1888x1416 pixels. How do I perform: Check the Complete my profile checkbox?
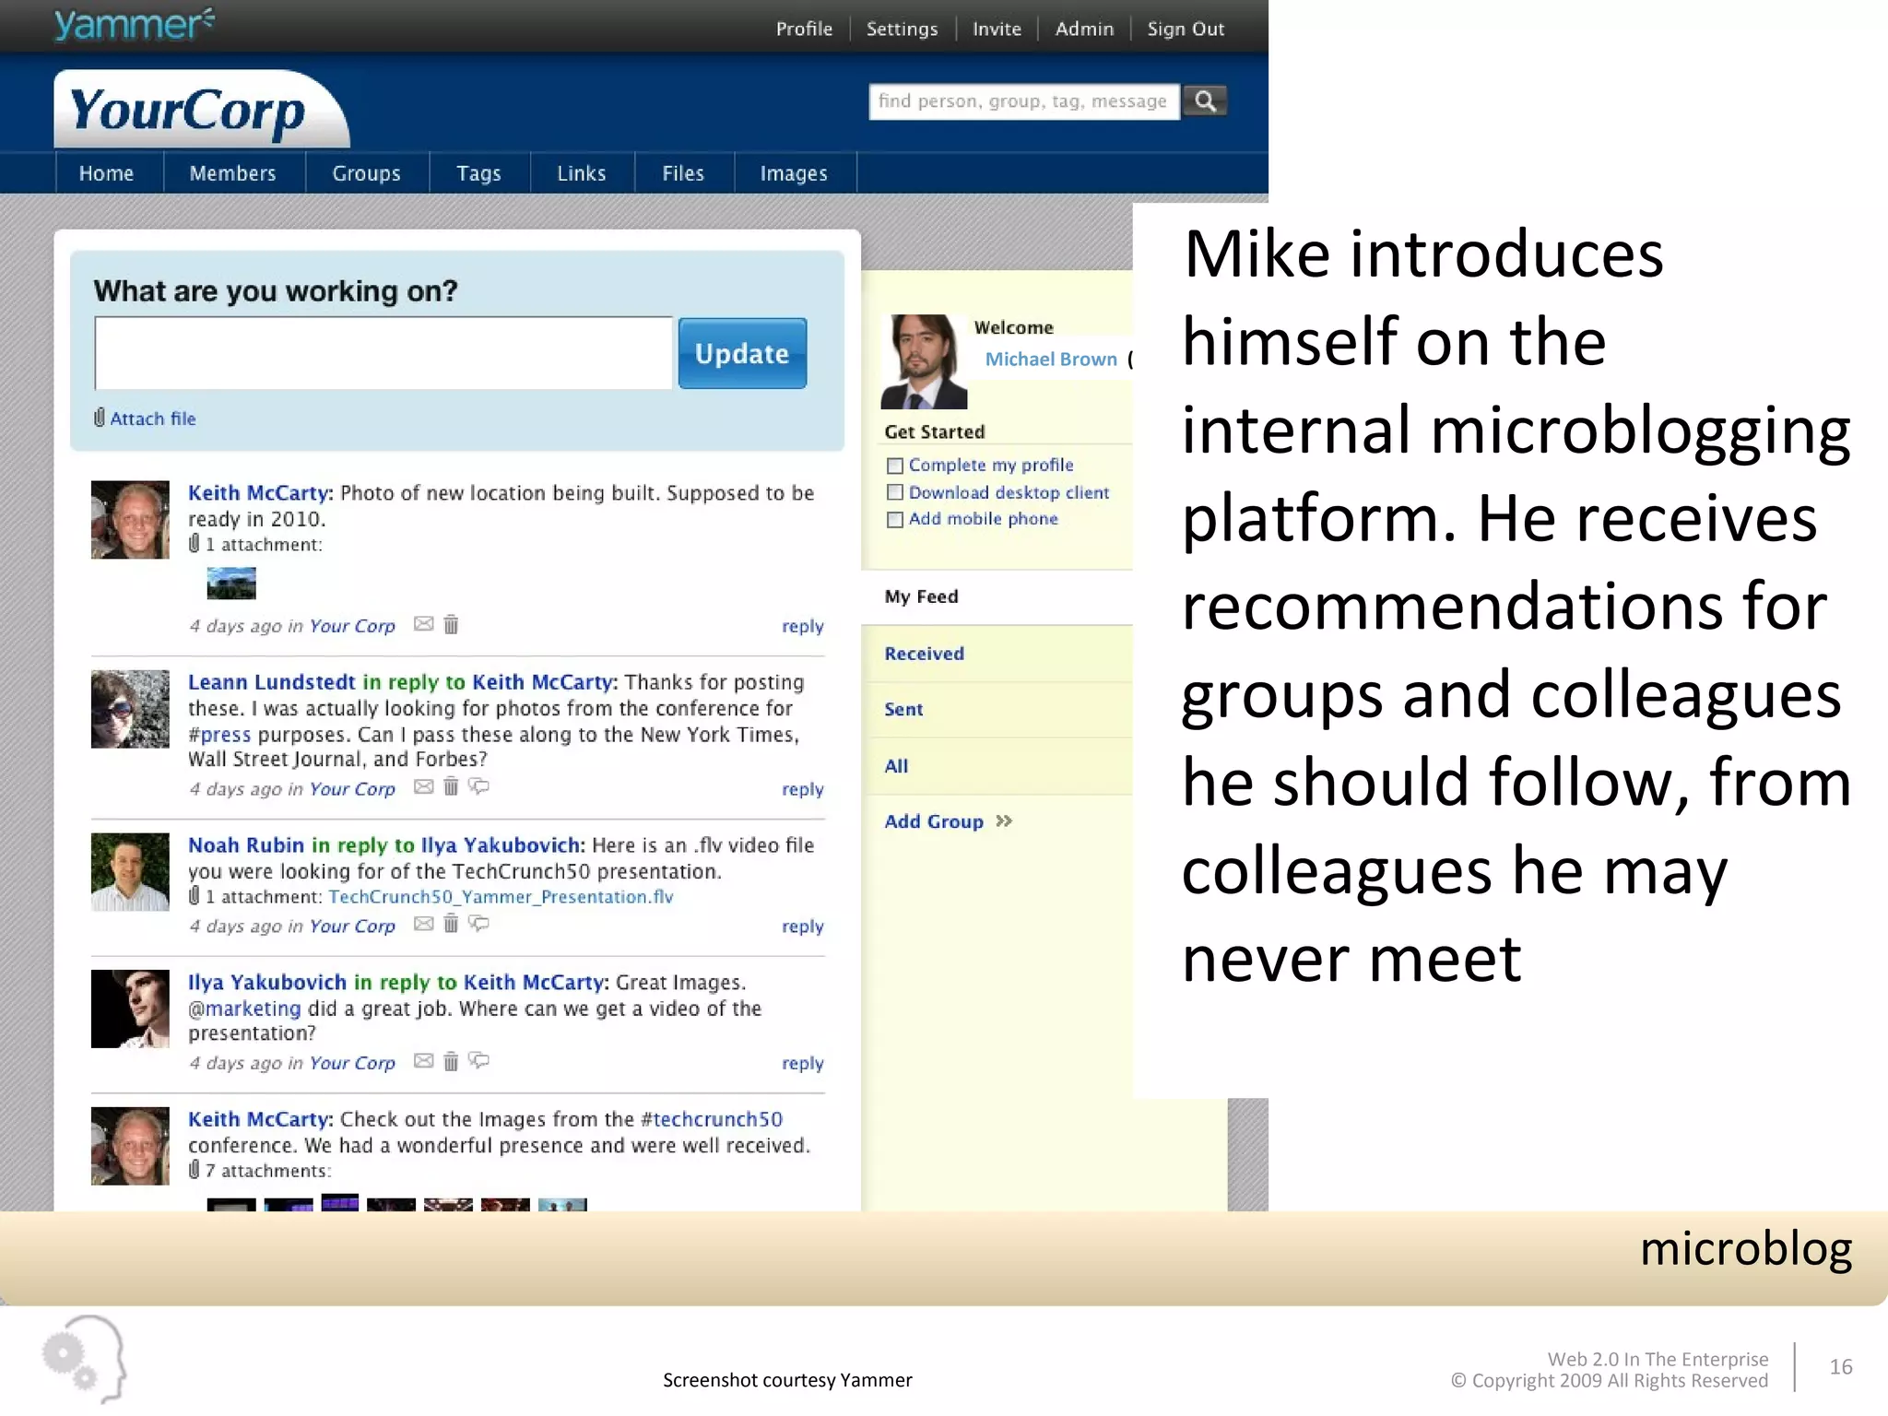[894, 466]
